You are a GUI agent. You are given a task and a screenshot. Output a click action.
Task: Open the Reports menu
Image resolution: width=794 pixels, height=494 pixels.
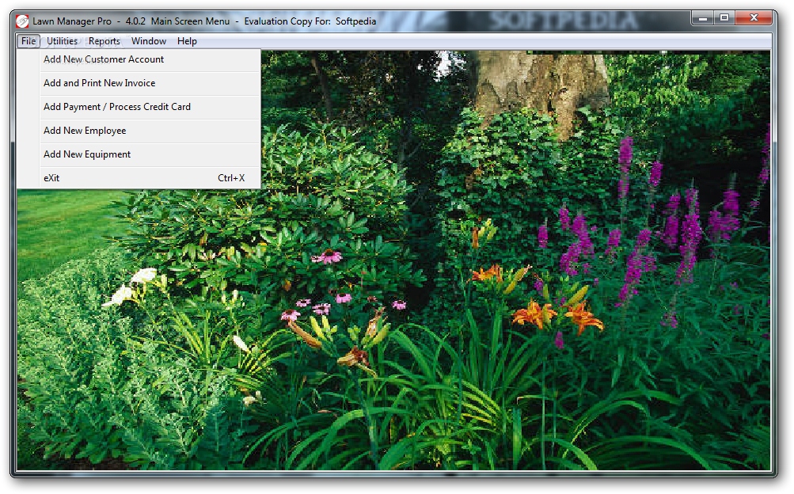(104, 41)
